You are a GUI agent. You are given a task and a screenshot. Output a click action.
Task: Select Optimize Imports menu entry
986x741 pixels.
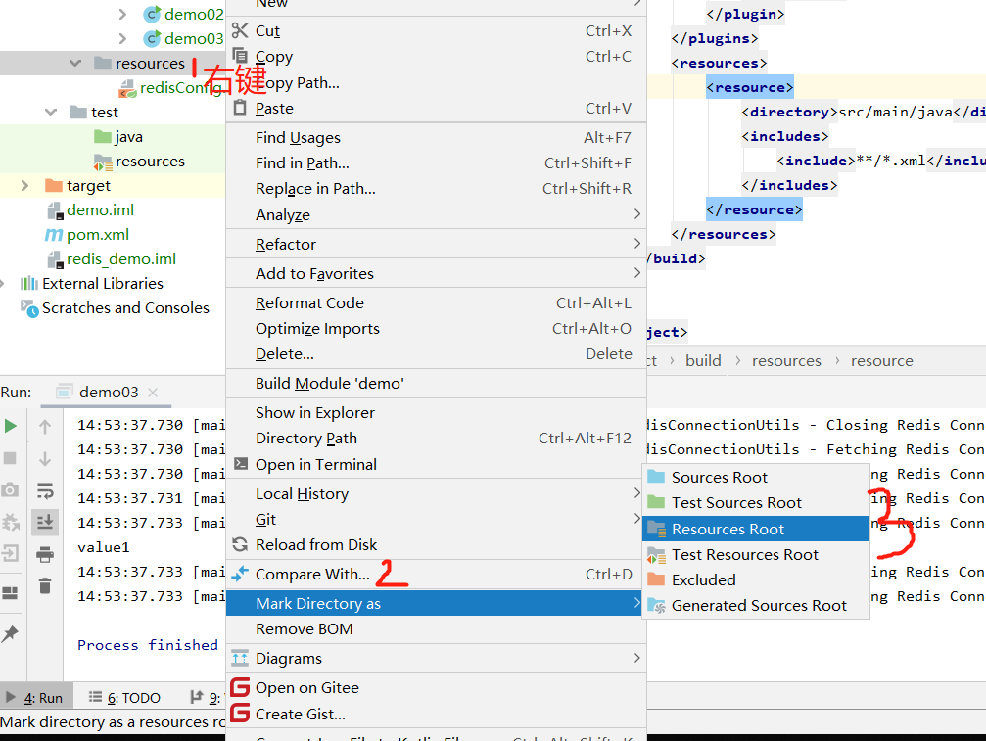click(436, 329)
